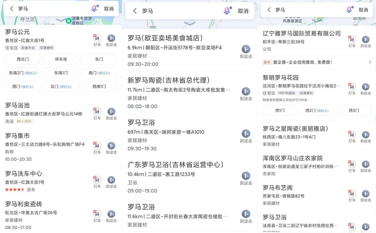The image size is (376, 233).
Task: Open 爱企查-企业信用查询 service link
Action: (x=303, y=62)
